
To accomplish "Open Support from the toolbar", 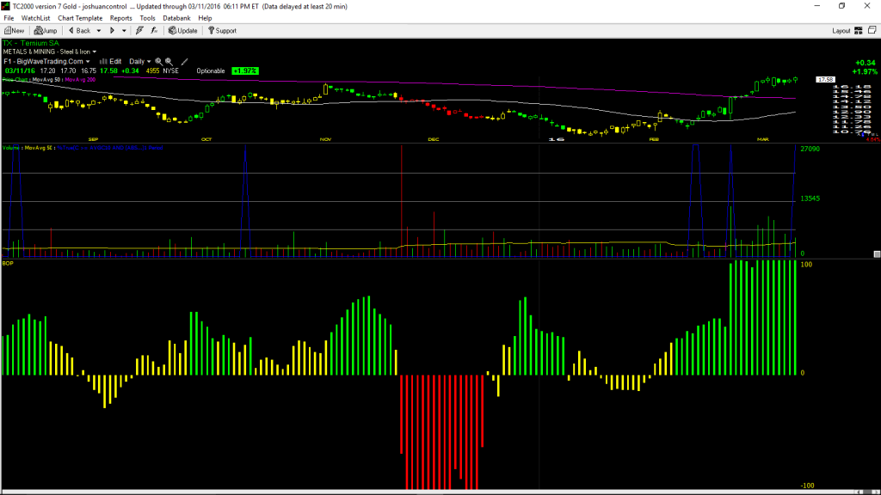I will pos(223,31).
